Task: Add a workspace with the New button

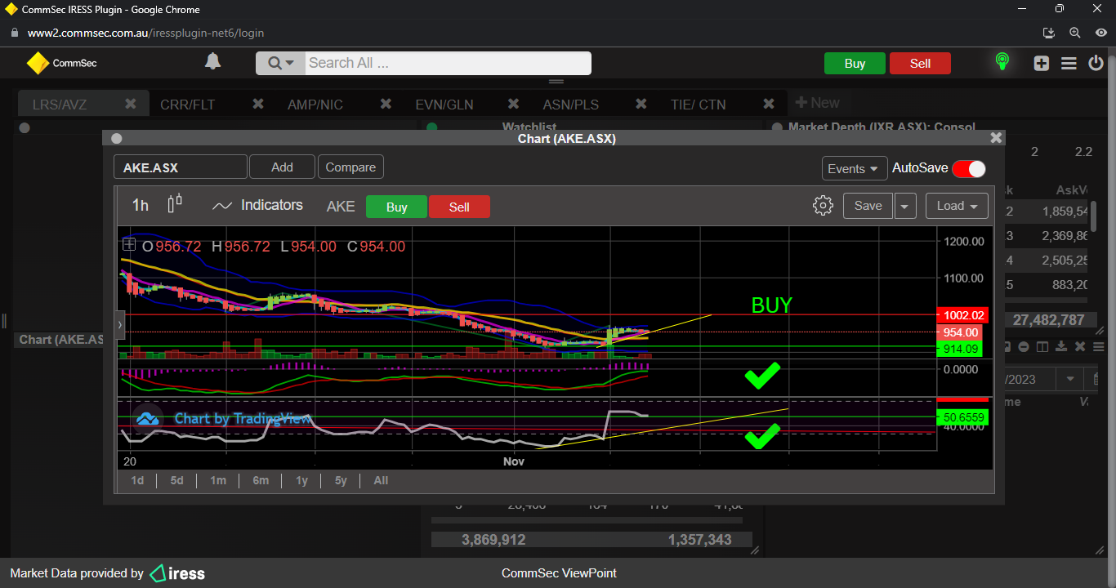Action: point(818,103)
